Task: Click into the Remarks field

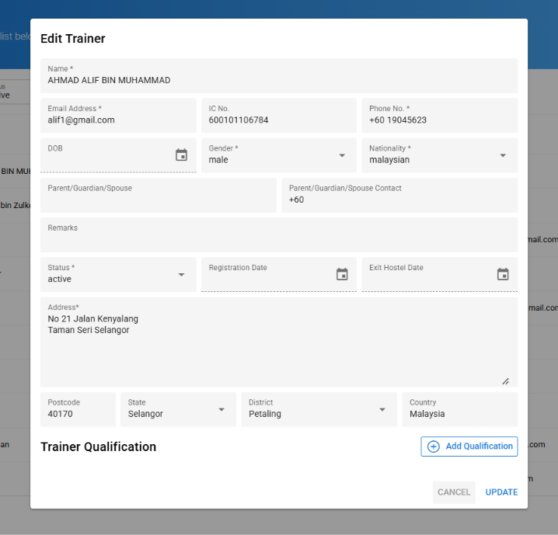Action: pyautogui.click(x=279, y=235)
